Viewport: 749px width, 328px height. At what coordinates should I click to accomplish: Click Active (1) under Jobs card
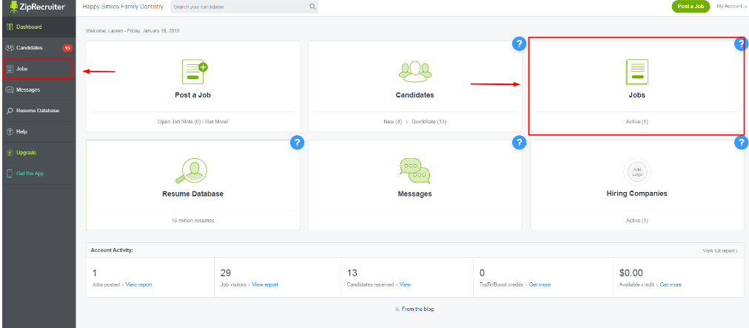(x=637, y=122)
